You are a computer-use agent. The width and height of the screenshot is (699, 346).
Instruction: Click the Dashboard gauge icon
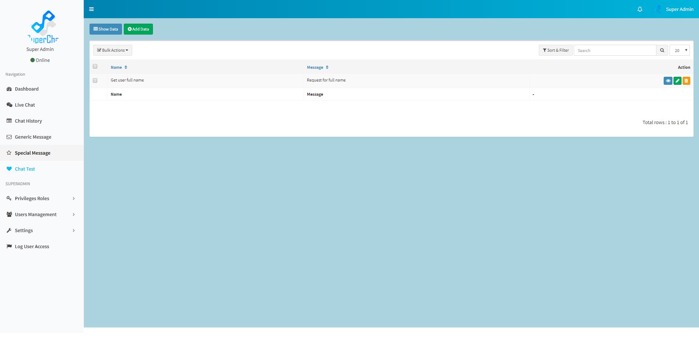[9, 89]
